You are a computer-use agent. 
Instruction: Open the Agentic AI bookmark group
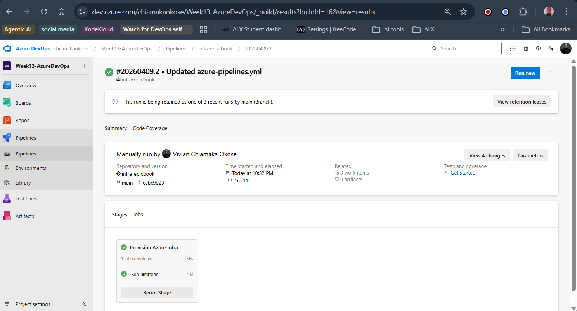click(18, 29)
